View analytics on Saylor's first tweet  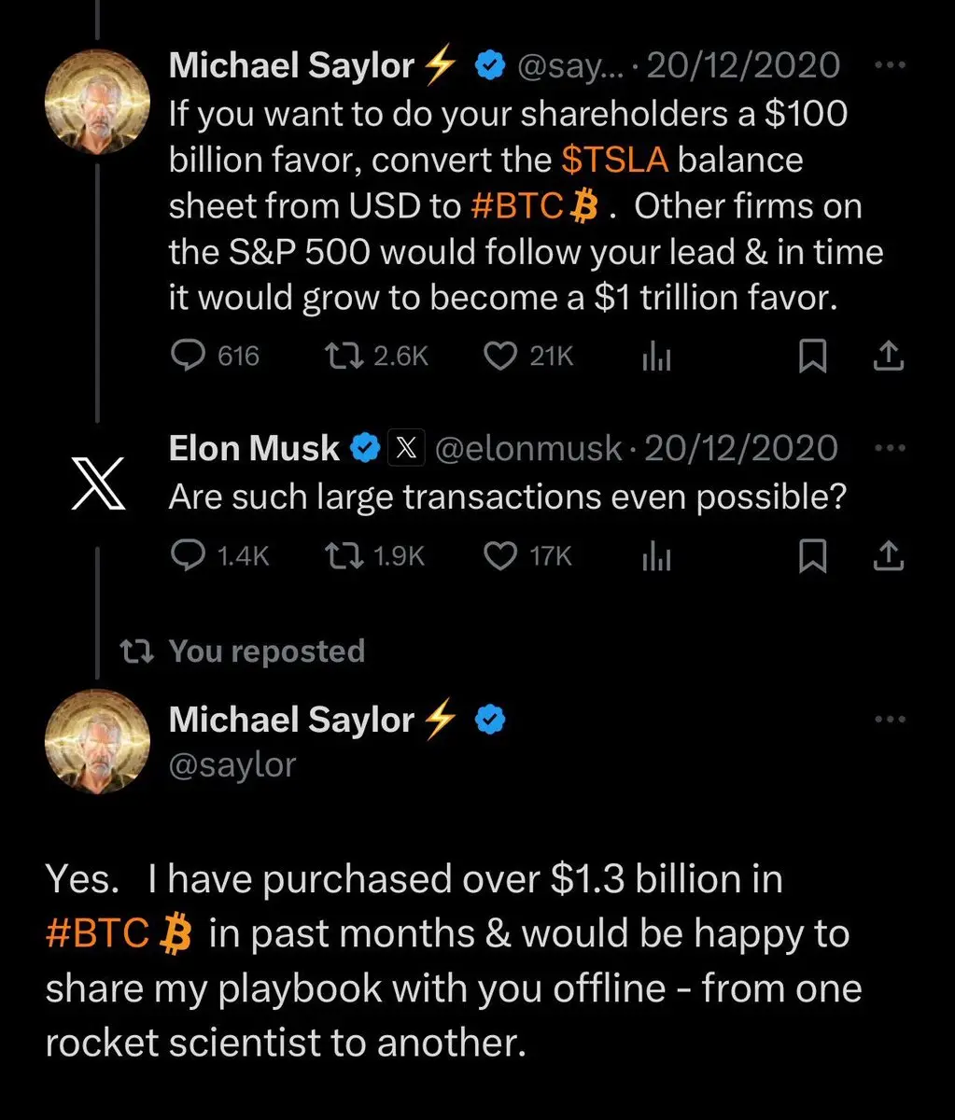(656, 357)
